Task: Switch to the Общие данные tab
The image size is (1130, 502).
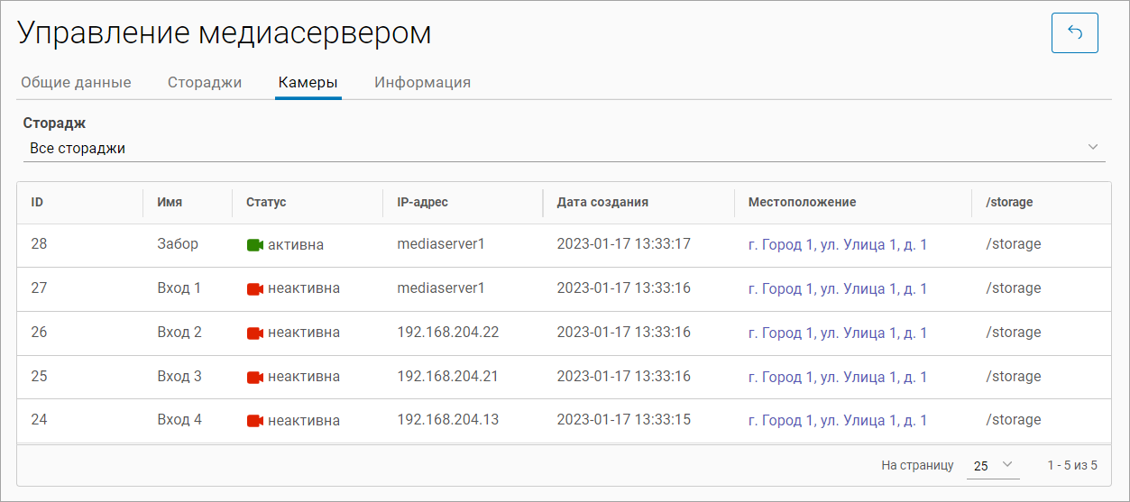Action: [76, 82]
